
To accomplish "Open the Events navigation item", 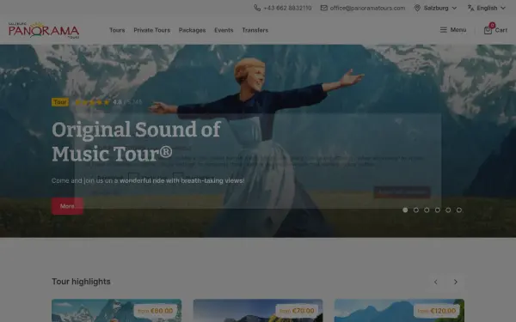I will (224, 30).
